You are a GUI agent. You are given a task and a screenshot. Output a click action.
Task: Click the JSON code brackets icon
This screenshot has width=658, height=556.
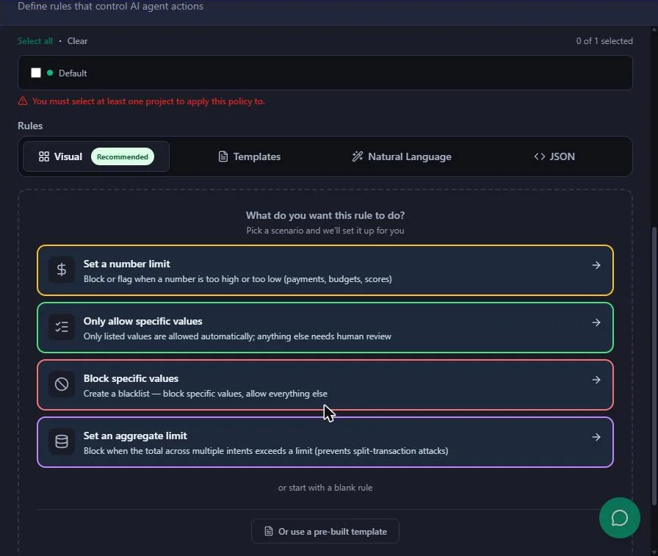point(540,156)
